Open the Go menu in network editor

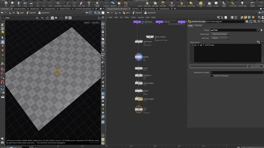[121, 17]
